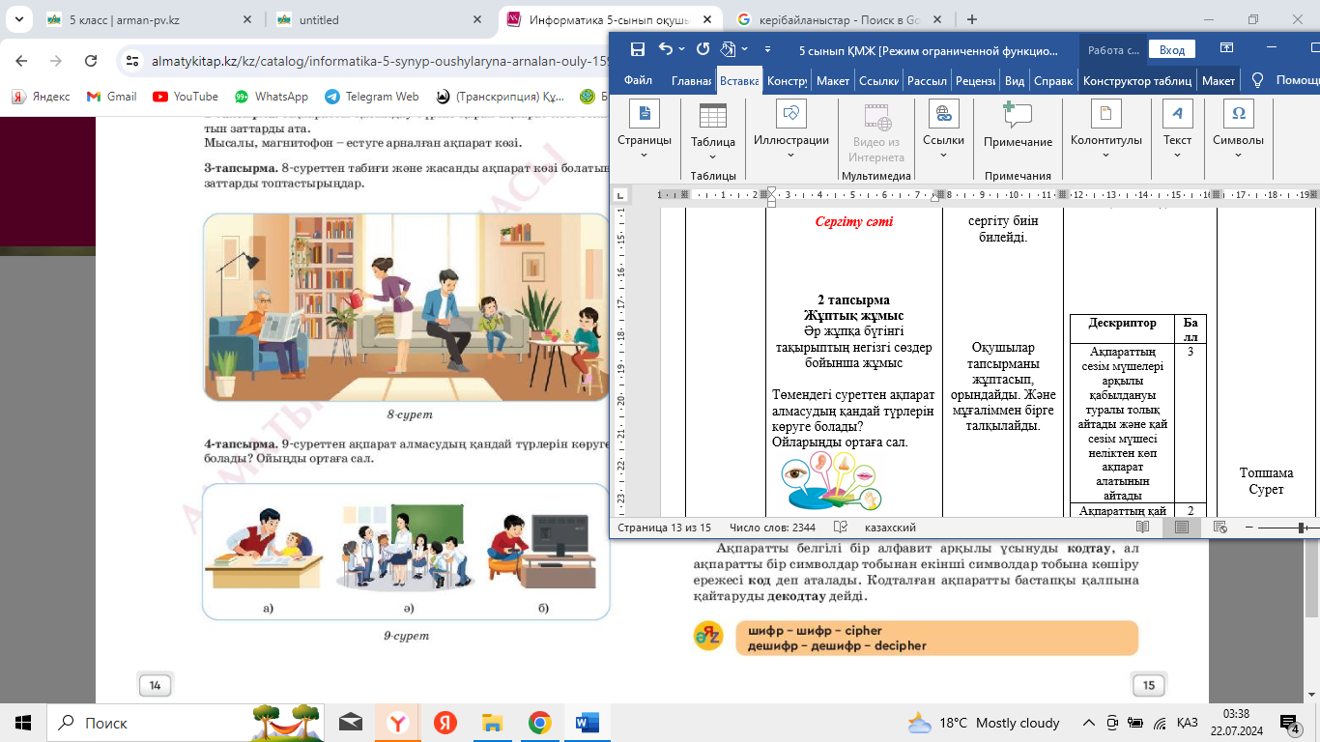The width and height of the screenshot is (1320, 742).
Task: Click the zoom slider in Word status bar
Action: (1302, 528)
